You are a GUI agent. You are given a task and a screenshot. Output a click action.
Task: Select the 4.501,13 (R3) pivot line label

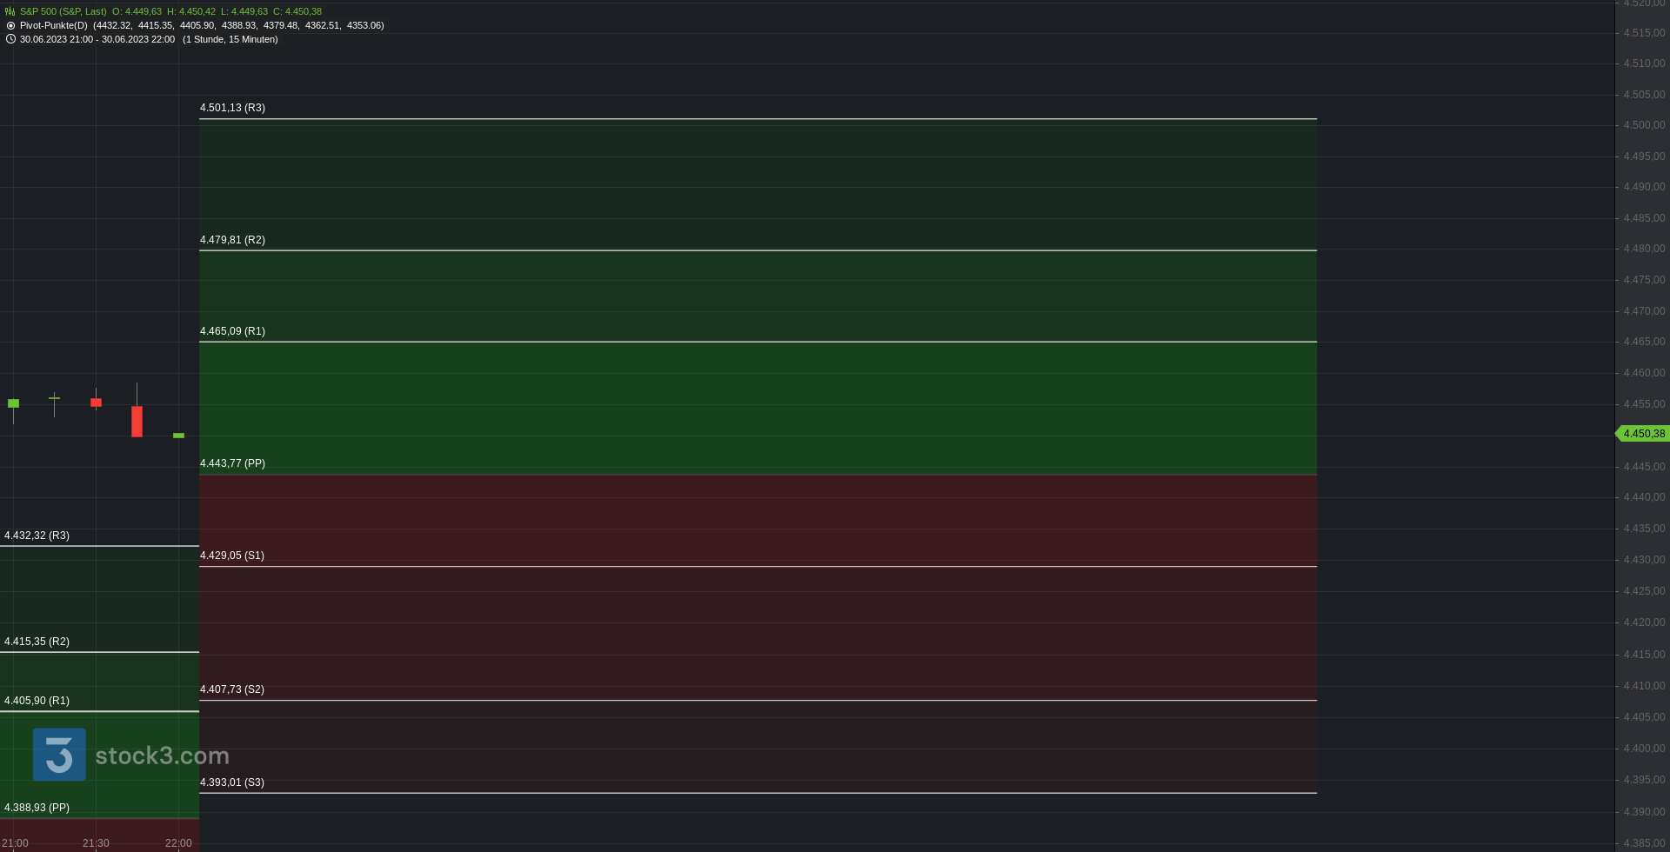click(232, 108)
